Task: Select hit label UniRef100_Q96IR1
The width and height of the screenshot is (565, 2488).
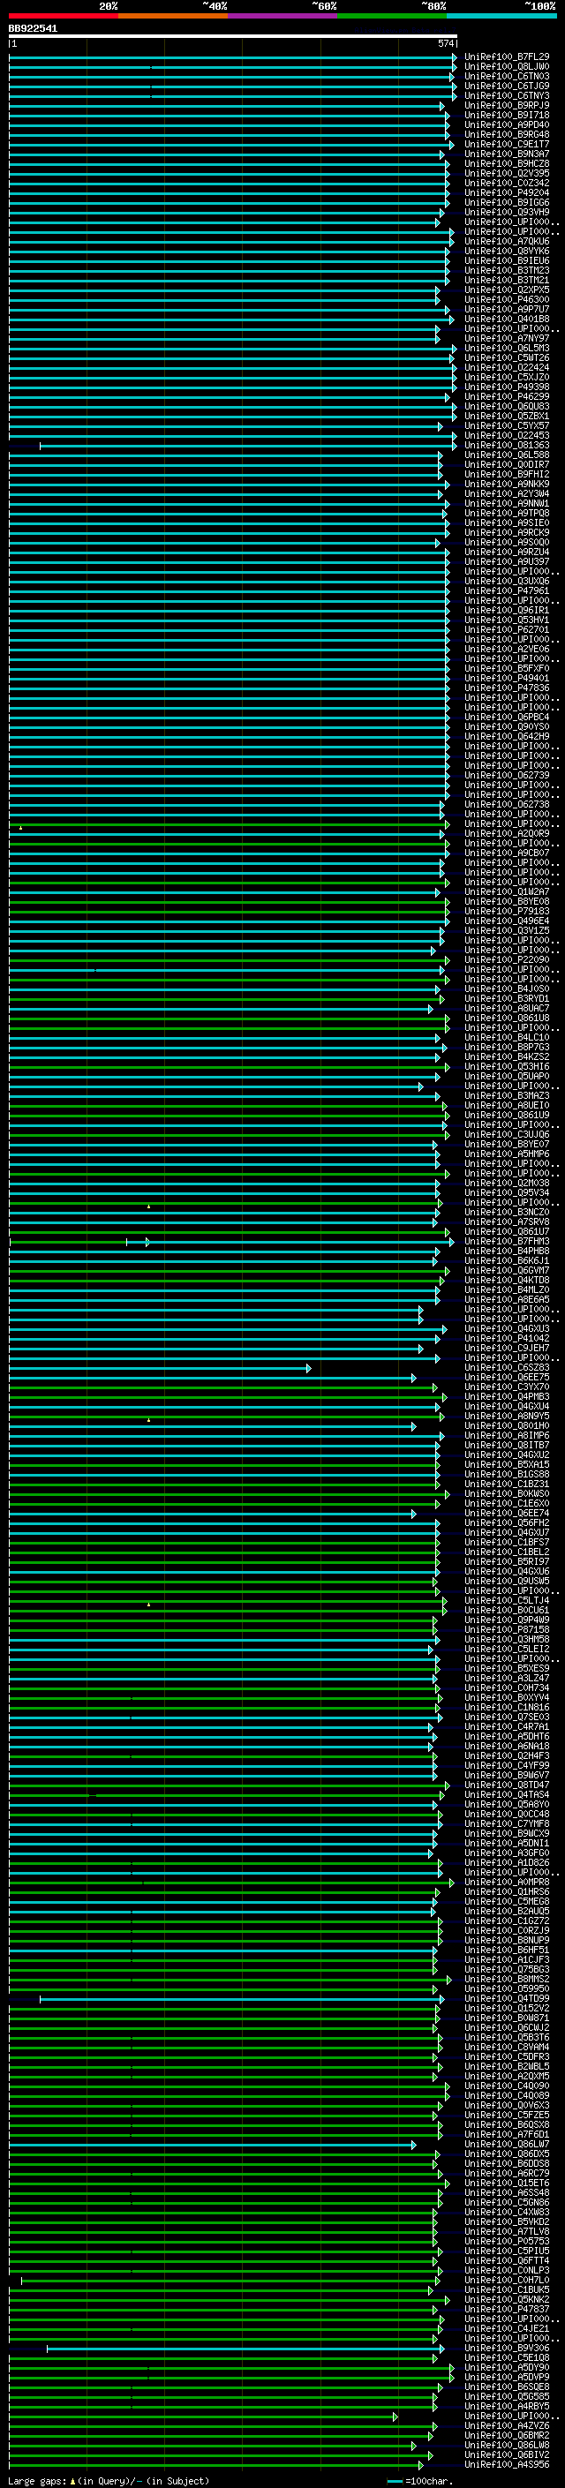Action: pos(506,611)
